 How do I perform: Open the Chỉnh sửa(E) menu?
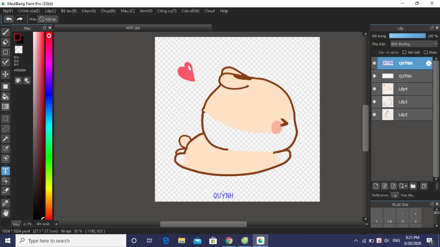[x=29, y=11]
